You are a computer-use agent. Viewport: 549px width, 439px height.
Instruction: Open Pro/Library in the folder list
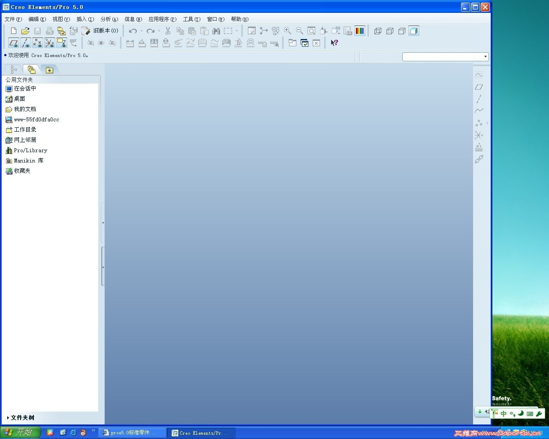[x=26, y=150]
